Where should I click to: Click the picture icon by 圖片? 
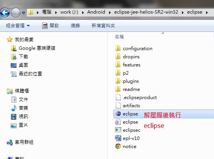pyautogui.click(x=14, y=126)
